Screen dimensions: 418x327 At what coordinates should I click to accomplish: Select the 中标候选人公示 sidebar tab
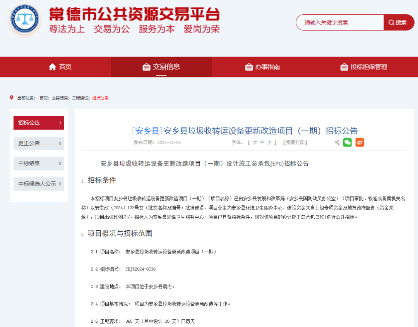click(39, 184)
